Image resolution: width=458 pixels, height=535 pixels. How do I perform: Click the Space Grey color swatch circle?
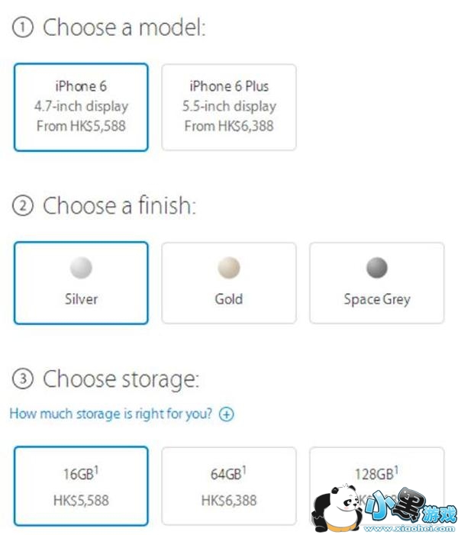(x=376, y=268)
